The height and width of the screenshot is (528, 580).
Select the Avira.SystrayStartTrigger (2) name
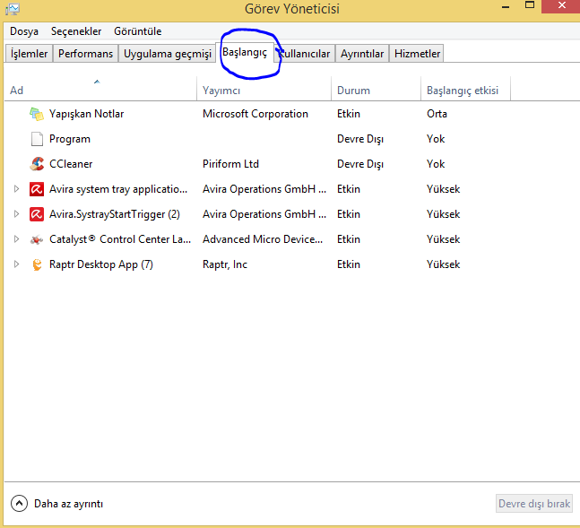click(x=115, y=214)
